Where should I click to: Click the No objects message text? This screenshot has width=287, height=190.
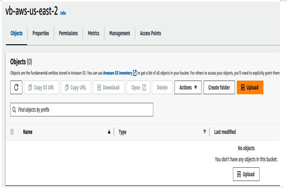click(246, 148)
